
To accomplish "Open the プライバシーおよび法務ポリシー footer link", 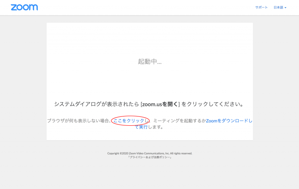I will tap(149, 157).
